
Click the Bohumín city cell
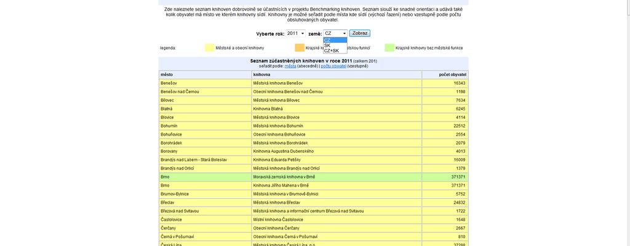pyautogui.click(x=205, y=126)
